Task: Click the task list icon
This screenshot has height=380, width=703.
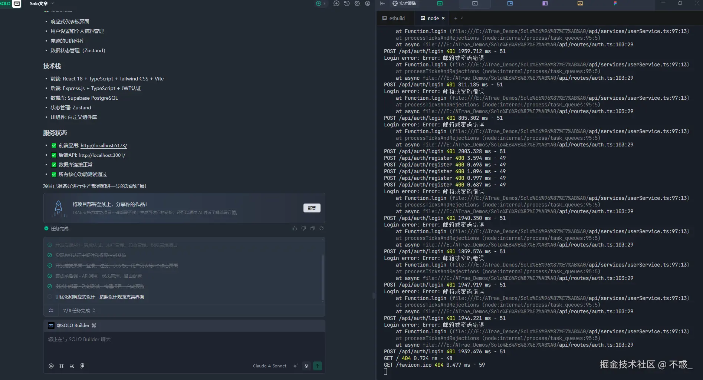Action: point(51,310)
